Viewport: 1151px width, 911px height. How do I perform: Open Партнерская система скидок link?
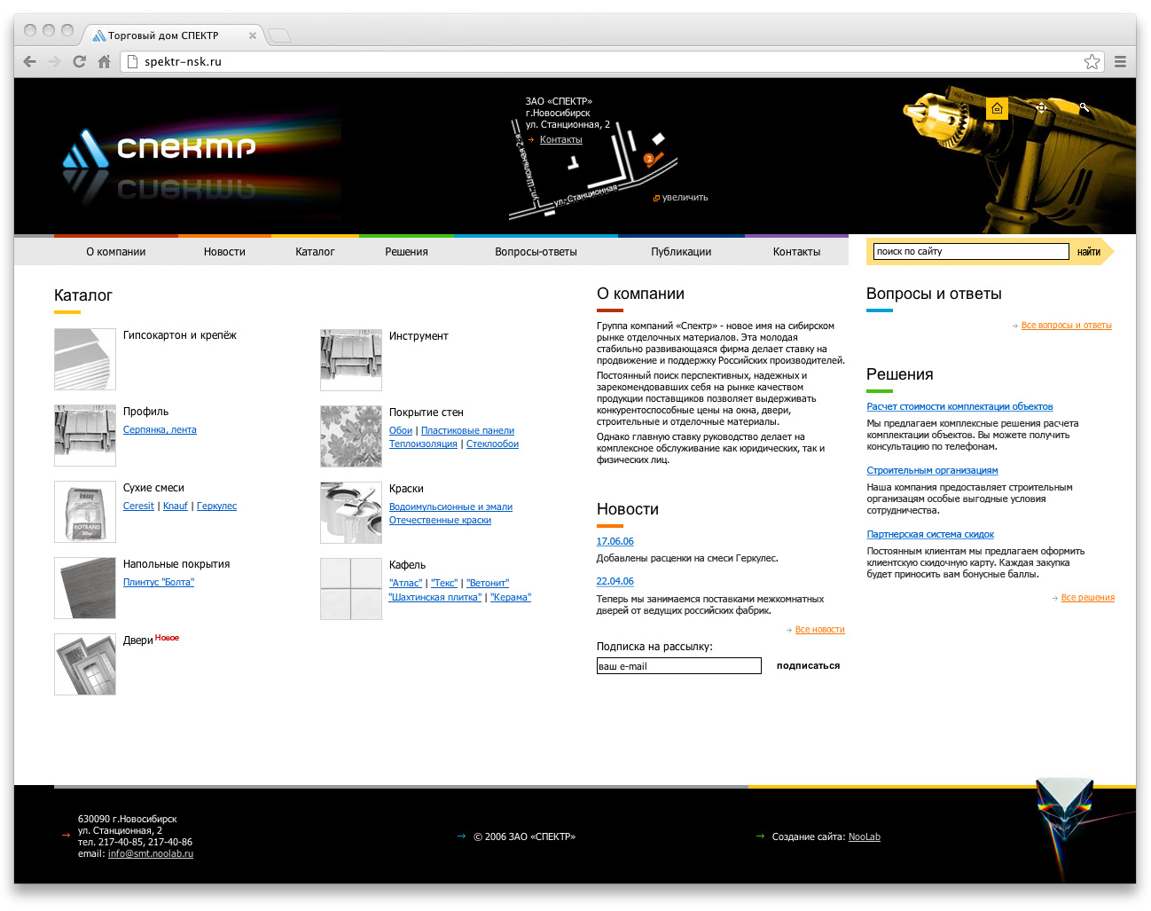pyautogui.click(x=930, y=535)
